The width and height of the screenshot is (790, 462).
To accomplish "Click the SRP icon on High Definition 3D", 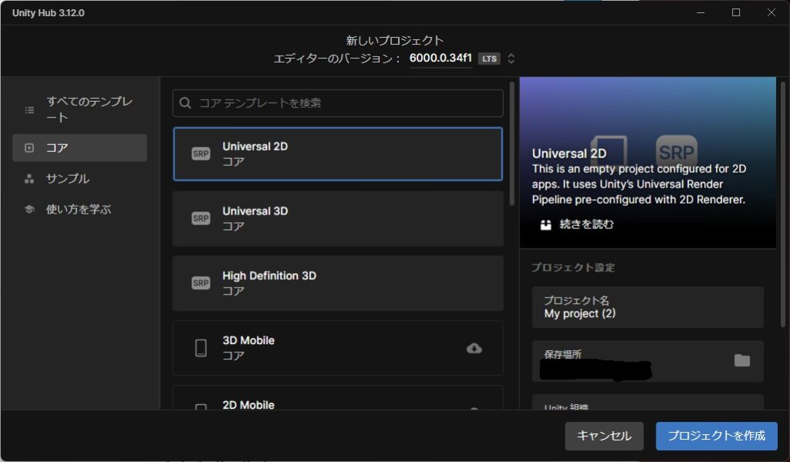I will point(201,282).
